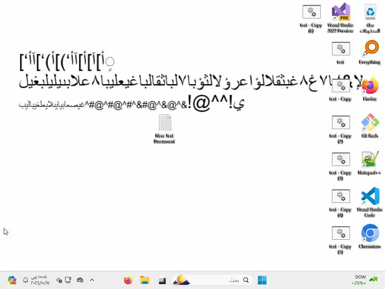Select the Firefox desktop shortcut
This screenshot has height=289, width=385.
(x=370, y=89)
